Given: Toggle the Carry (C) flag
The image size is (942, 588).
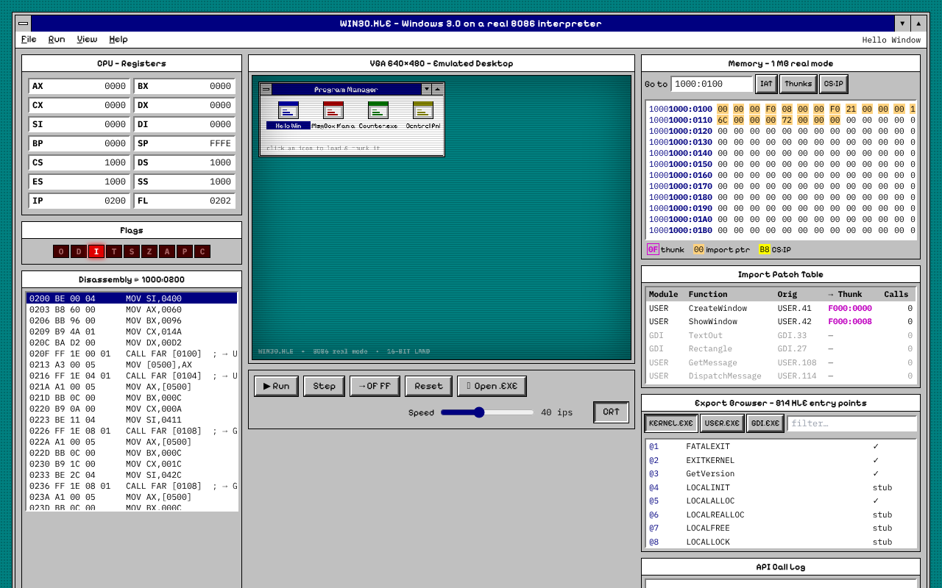Looking at the screenshot, I should pos(202,251).
